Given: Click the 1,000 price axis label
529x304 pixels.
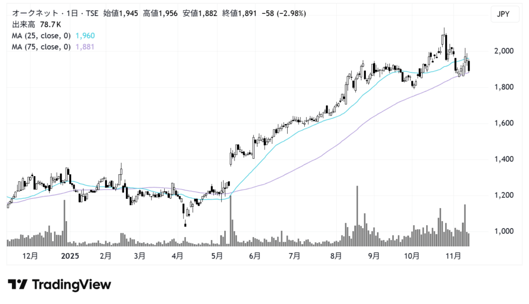Looking at the screenshot, I should [x=503, y=231].
